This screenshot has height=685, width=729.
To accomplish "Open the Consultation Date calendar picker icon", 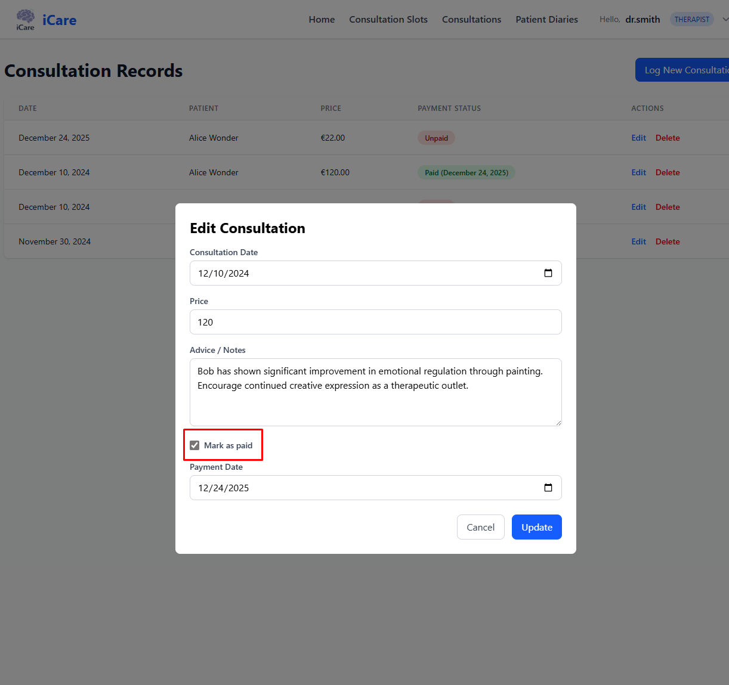I will pos(548,273).
